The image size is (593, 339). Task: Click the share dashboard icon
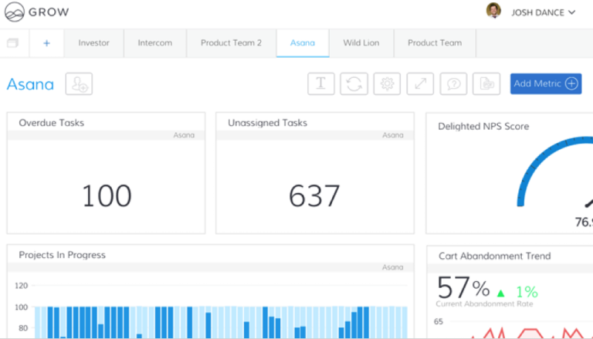487,84
